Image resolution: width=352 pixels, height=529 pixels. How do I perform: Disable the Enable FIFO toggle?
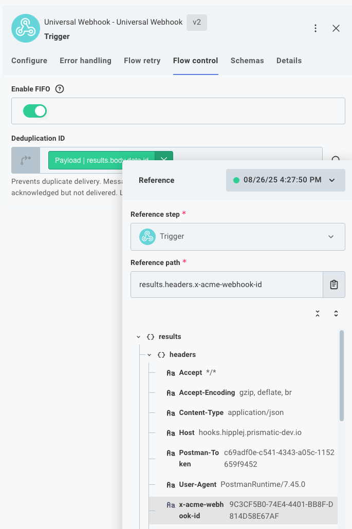click(x=35, y=111)
